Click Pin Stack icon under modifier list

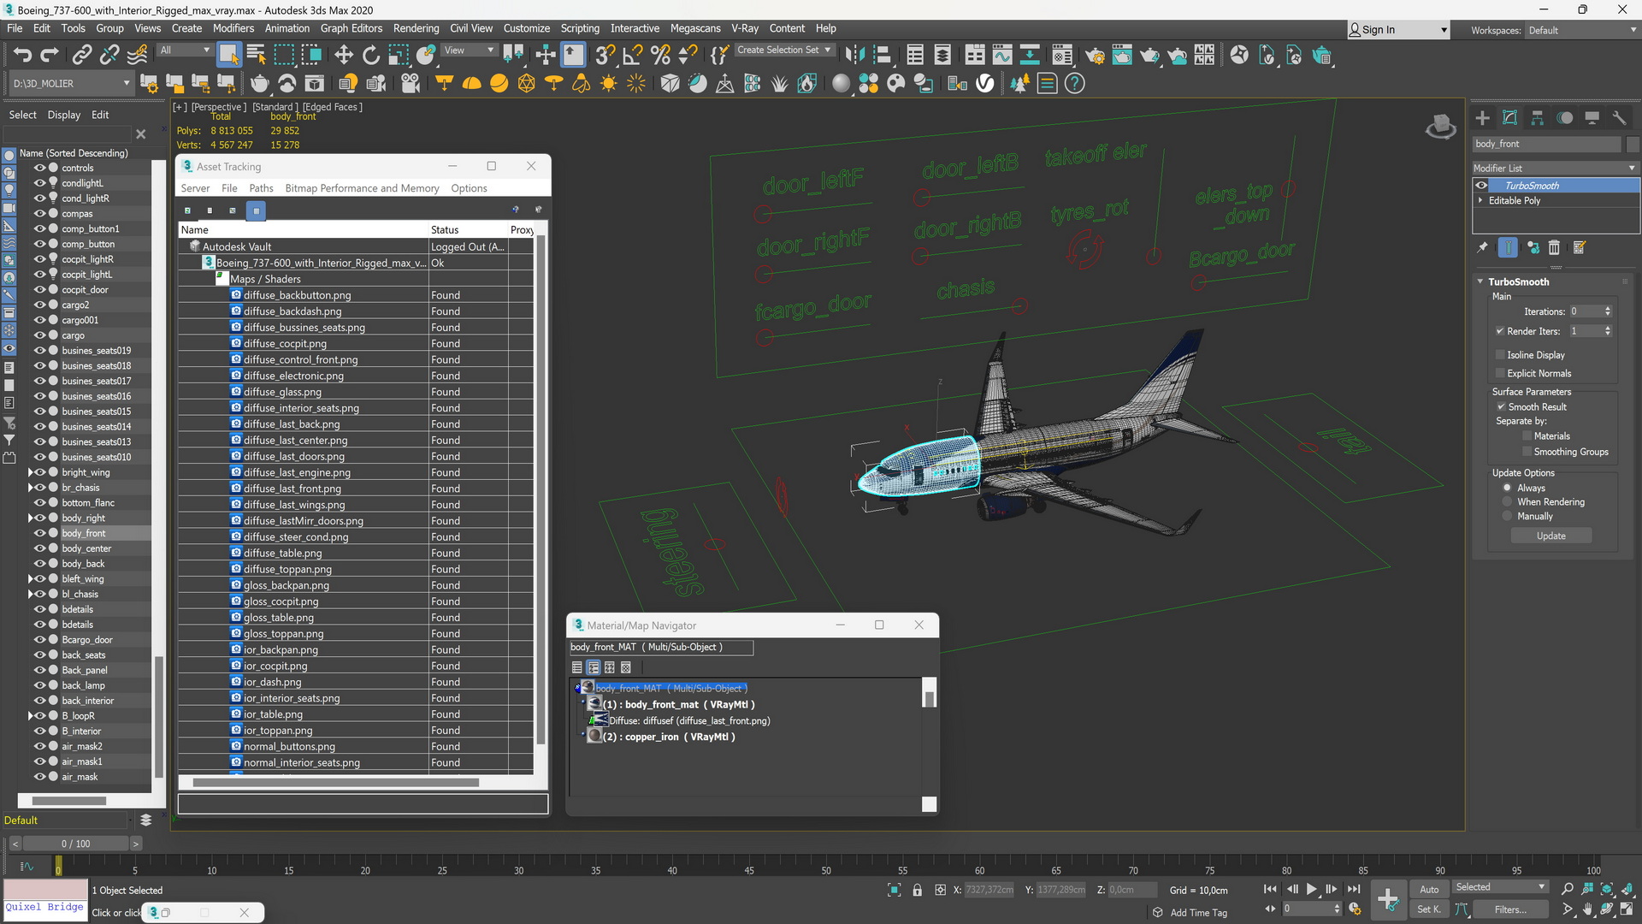point(1483,247)
